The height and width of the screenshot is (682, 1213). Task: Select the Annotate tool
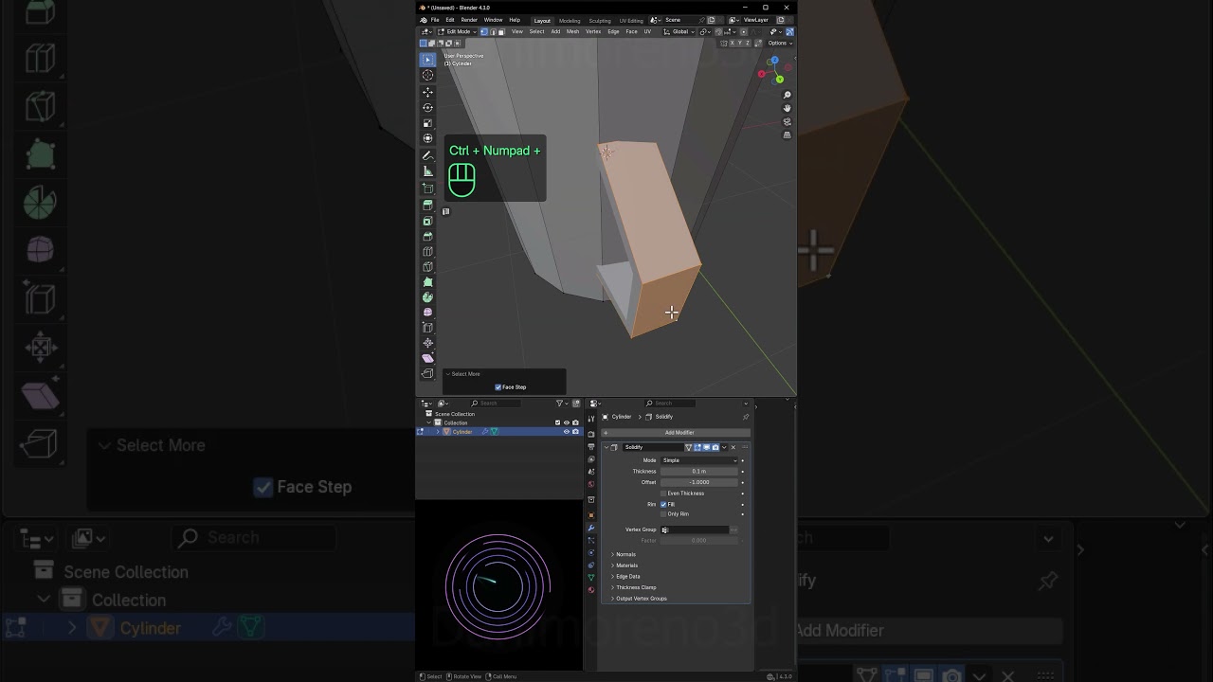coord(427,155)
